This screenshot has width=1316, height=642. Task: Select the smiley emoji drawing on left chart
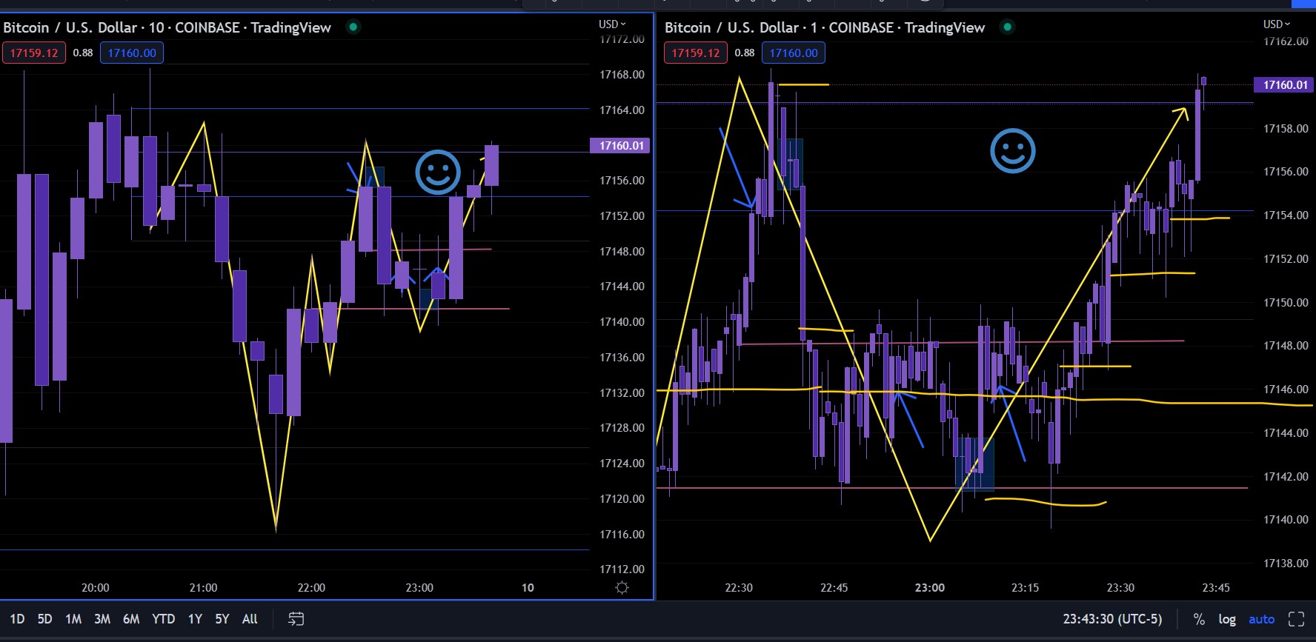pos(438,173)
